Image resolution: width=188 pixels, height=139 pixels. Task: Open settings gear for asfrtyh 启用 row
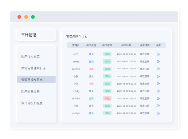[158, 98]
